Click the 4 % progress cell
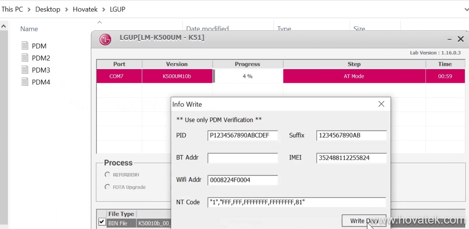 (248, 76)
